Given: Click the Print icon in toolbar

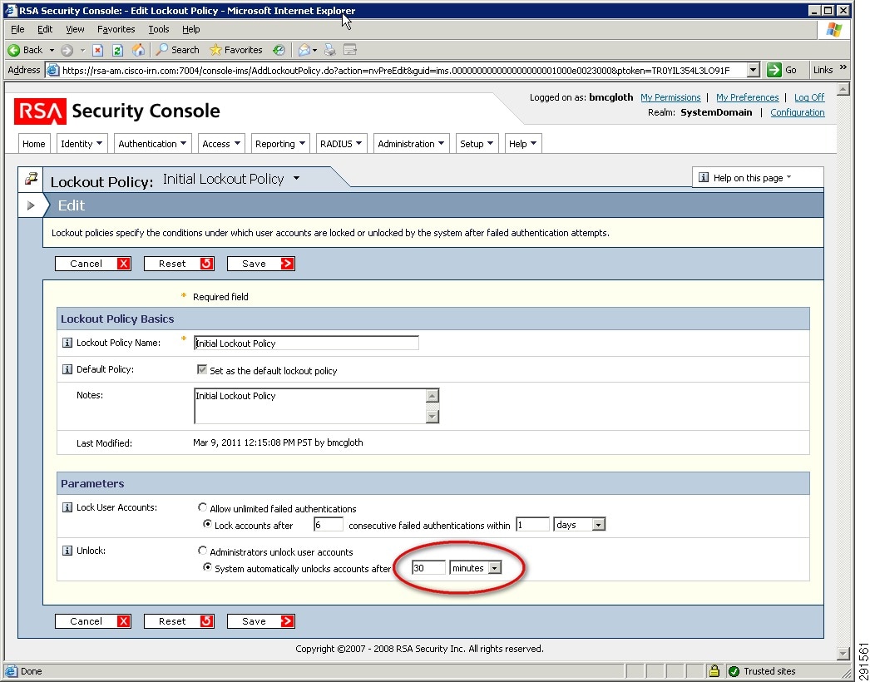Looking at the screenshot, I should [330, 50].
